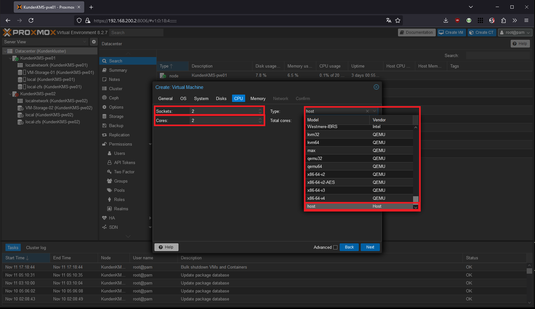Bookmark this page with the star icon
This screenshot has width=535, height=309.
point(398,20)
